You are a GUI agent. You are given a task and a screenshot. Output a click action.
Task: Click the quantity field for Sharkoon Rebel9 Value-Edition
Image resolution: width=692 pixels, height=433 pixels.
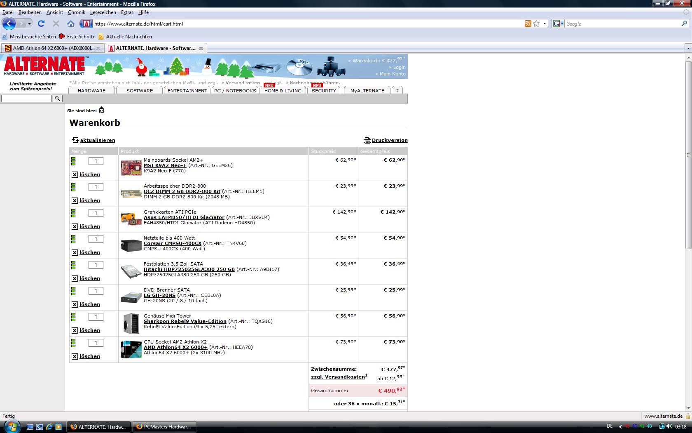pyautogui.click(x=96, y=317)
